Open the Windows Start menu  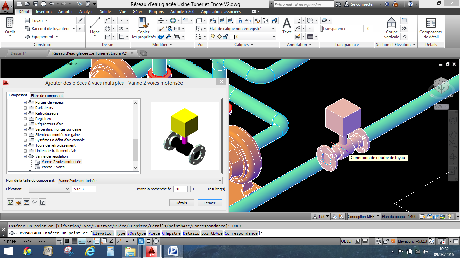point(8,251)
